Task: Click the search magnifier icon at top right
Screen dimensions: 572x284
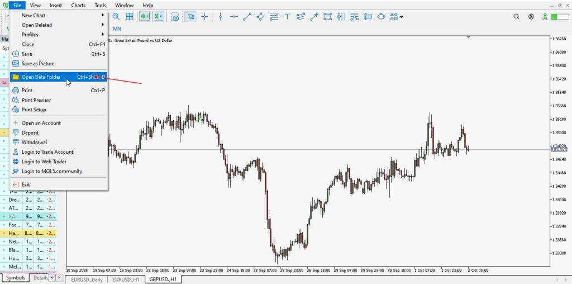Action: (x=517, y=17)
